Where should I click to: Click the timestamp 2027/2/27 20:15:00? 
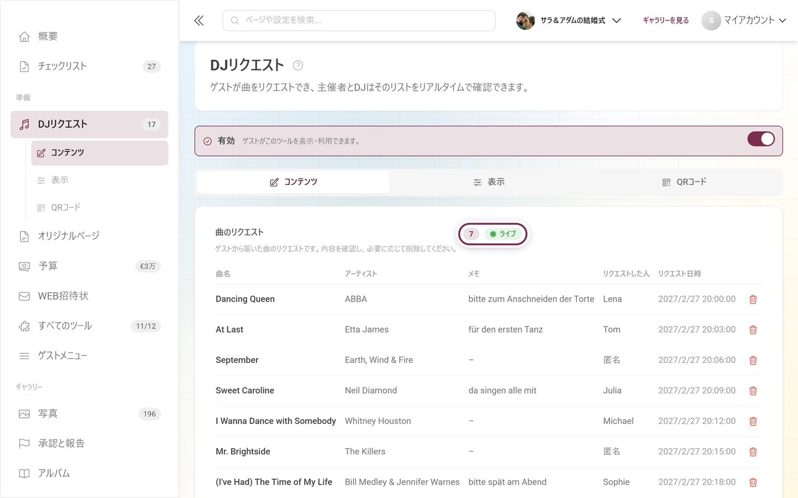point(697,452)
